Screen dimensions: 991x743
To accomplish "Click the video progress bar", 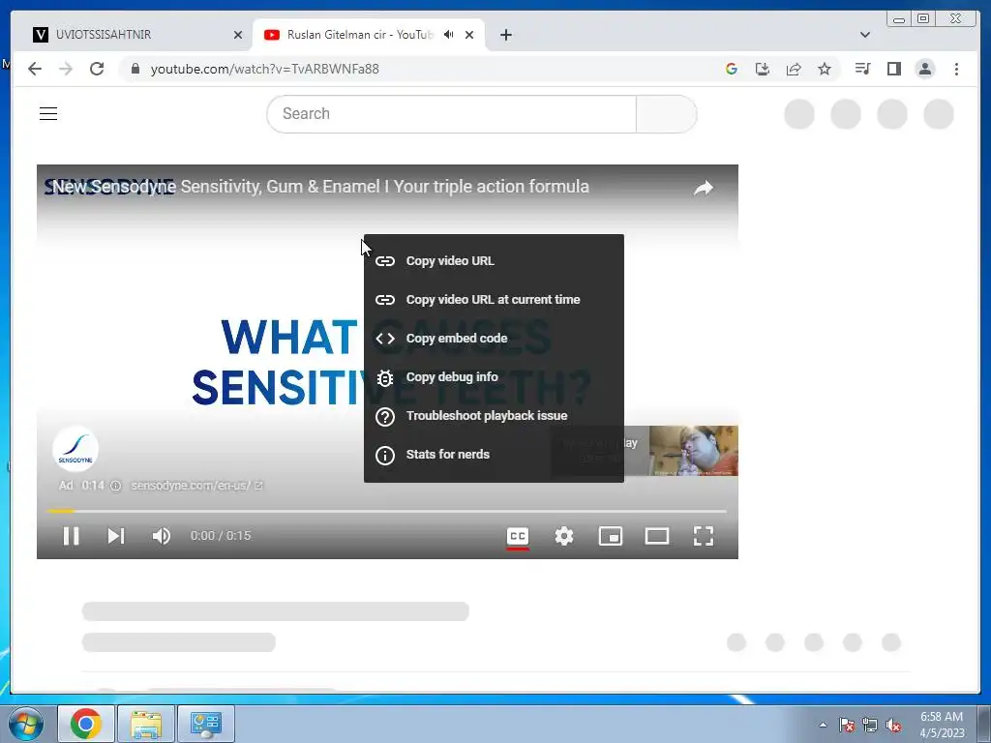I will coord(387,511).
